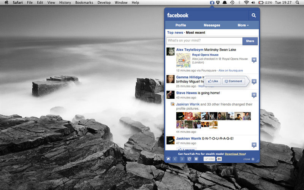Screen dimensions: 304x190
Task: Select the Most recent filter
Action: (195, 33)
